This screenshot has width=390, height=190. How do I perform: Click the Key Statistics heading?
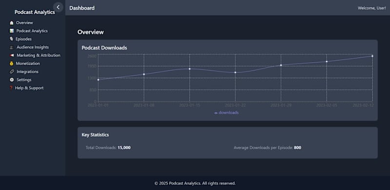[95, 135]
